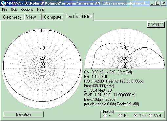Minimize the MMANA window
Screen dimensions: 167x121
(152, 3)
